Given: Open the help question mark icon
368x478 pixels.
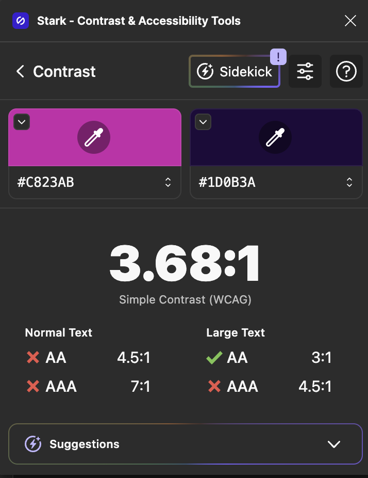Looking at the screenshot, I should 346,71.
